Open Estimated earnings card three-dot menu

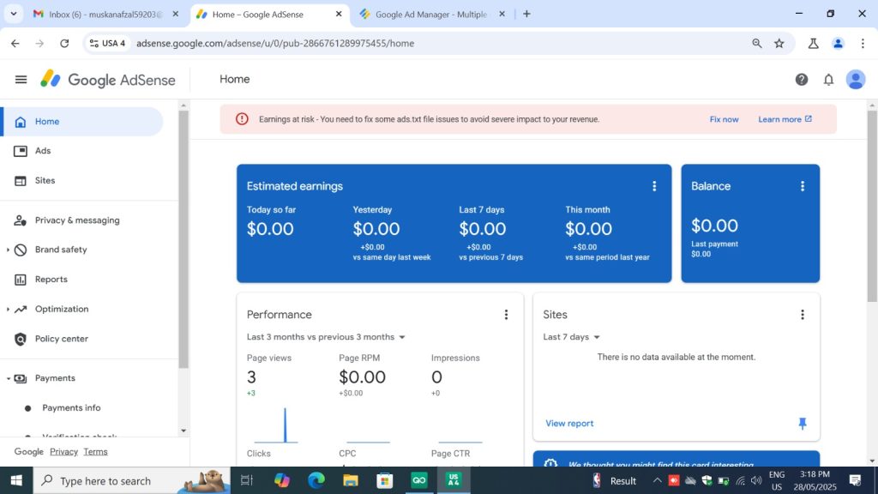coord(654,186)
